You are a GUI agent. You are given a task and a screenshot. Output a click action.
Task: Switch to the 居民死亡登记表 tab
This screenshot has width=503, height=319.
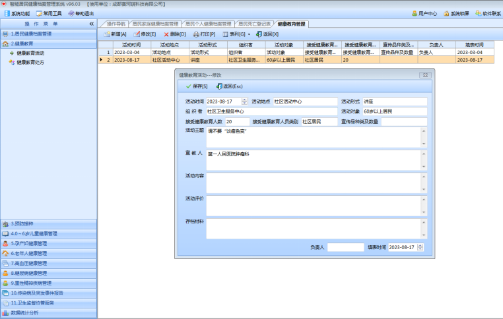tap(255, 24)
